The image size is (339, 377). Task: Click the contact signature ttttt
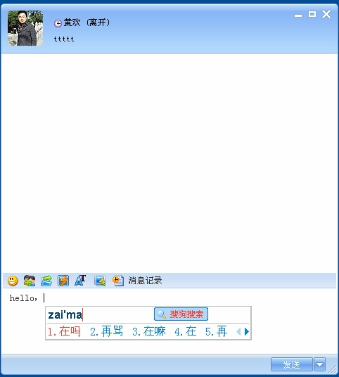pyautogui.click(x=64, y=39)
